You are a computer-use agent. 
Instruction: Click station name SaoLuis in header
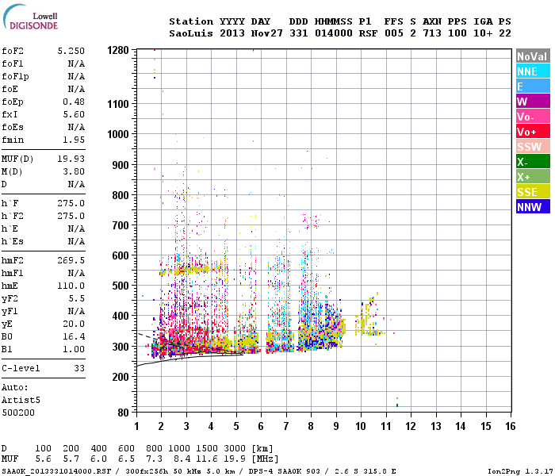191,33
